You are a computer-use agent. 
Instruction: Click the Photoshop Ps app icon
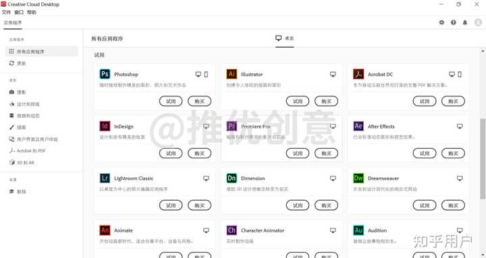[105, 74]
